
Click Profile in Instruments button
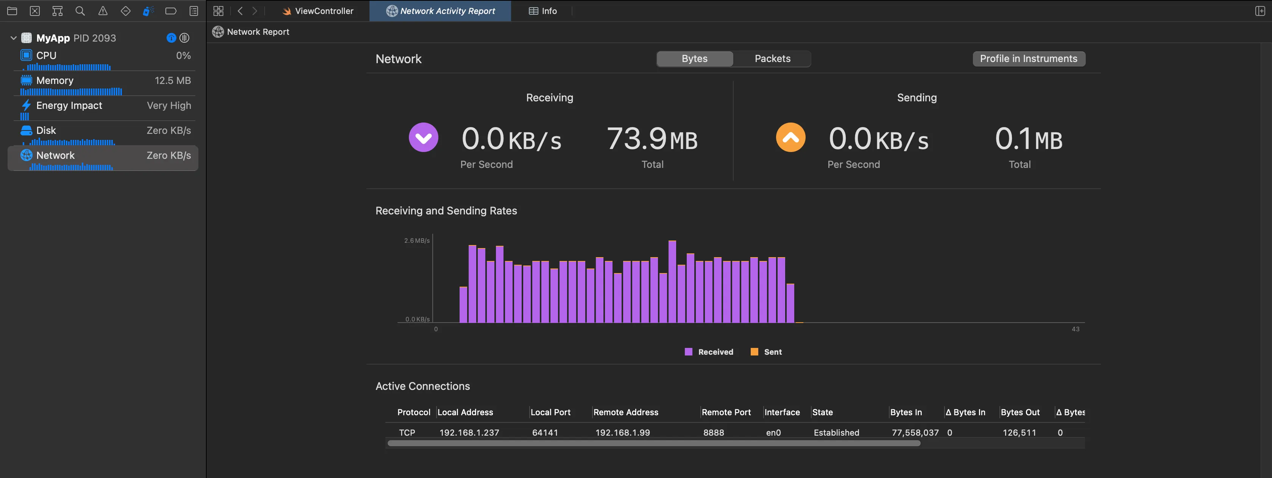[x=1029, y=59]
